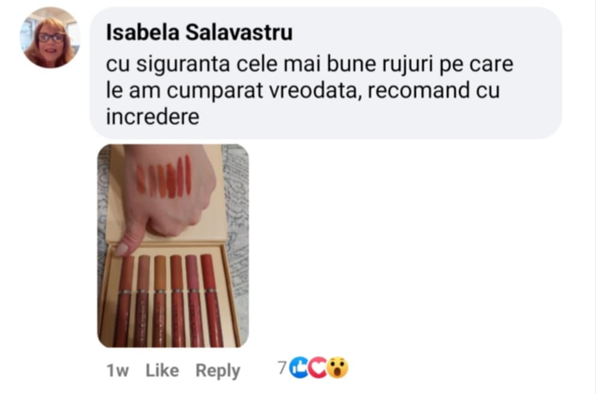Like Isabela Salavastru's comment
The height and width of the screenshot is (394, 596).
pos(162,371)
